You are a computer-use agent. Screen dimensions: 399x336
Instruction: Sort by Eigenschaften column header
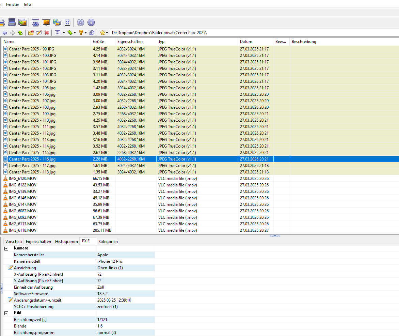tap(135, 42)
